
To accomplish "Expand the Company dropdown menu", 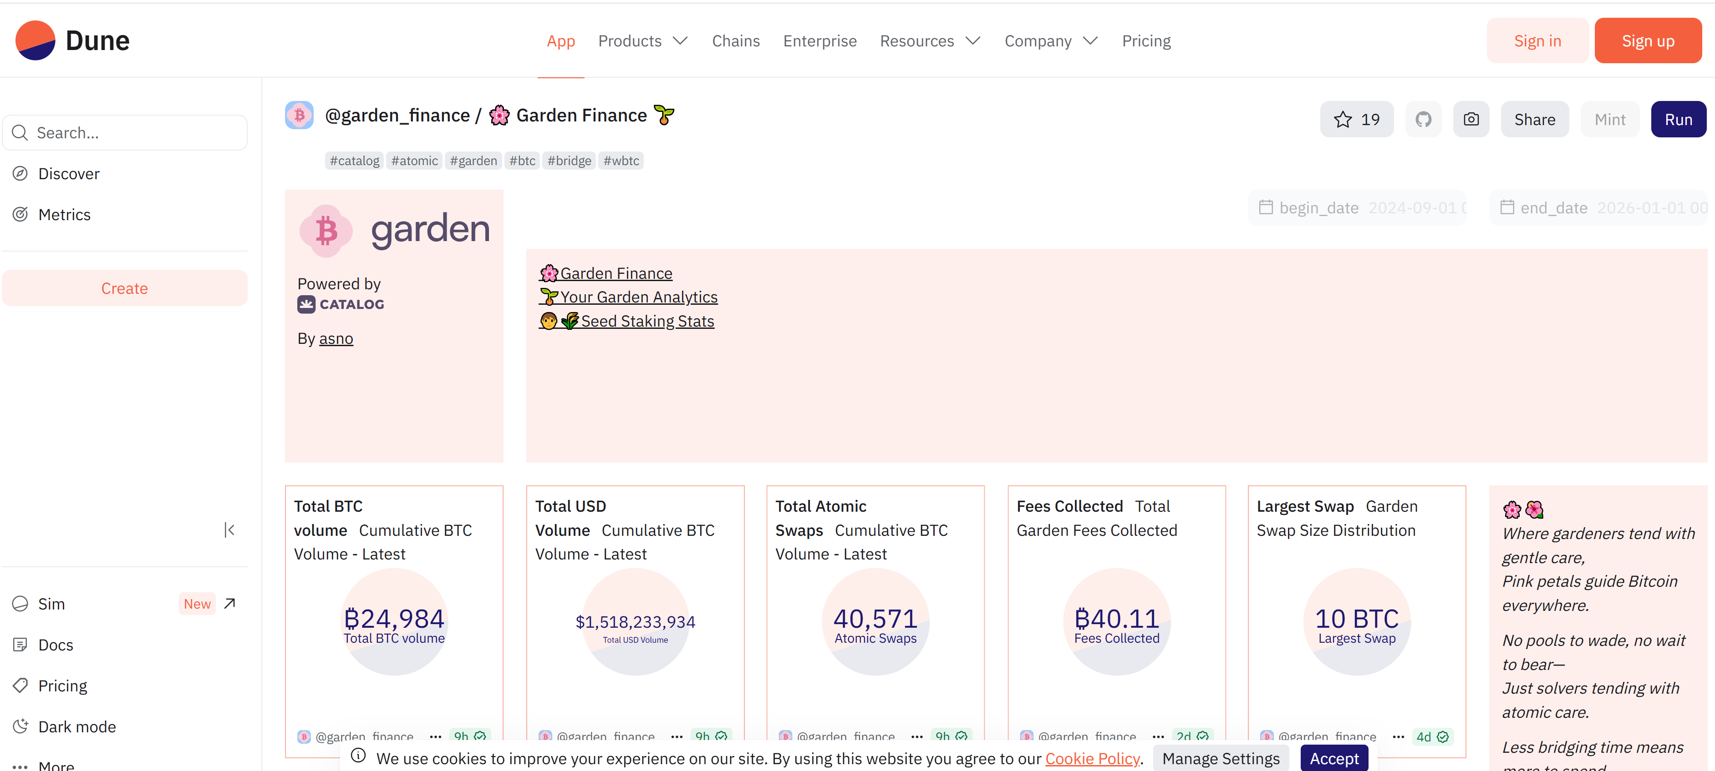I will tap(1051, 41).
